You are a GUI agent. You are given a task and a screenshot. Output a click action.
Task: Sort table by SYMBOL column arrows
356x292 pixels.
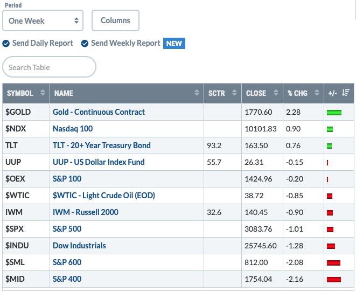pos(43,93)
